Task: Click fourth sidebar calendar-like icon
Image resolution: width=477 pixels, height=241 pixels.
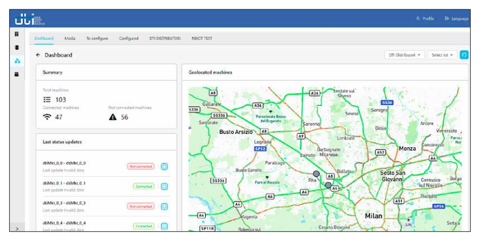Action: (x=17, y=74)
